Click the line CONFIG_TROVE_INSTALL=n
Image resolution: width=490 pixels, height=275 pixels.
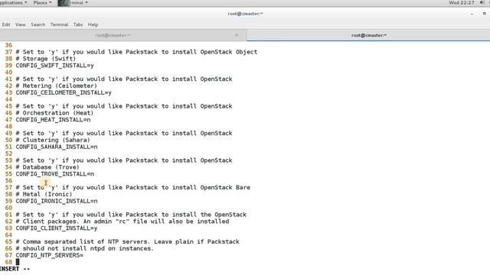point(54,174)
